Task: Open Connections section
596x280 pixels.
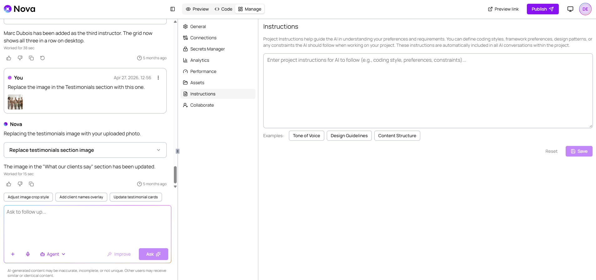Action: (x=218, y=38)
